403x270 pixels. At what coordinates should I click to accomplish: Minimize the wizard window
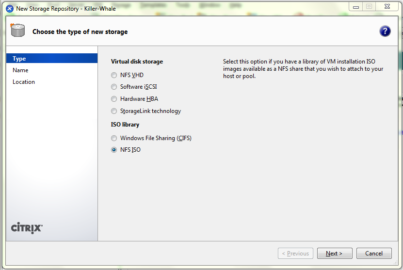(x=356, y=7)
